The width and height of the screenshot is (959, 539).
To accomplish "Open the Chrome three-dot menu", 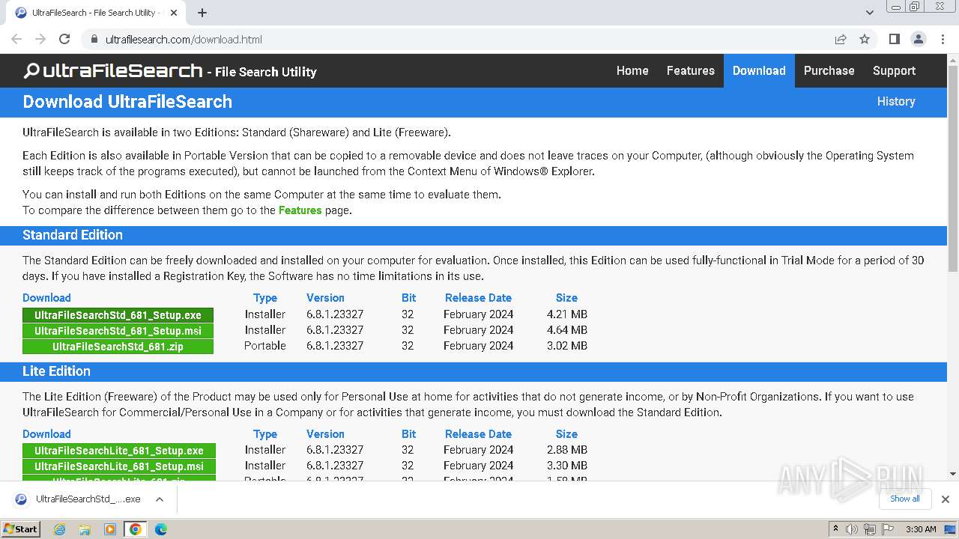I will pyautogui.click(x=943, y=39).
